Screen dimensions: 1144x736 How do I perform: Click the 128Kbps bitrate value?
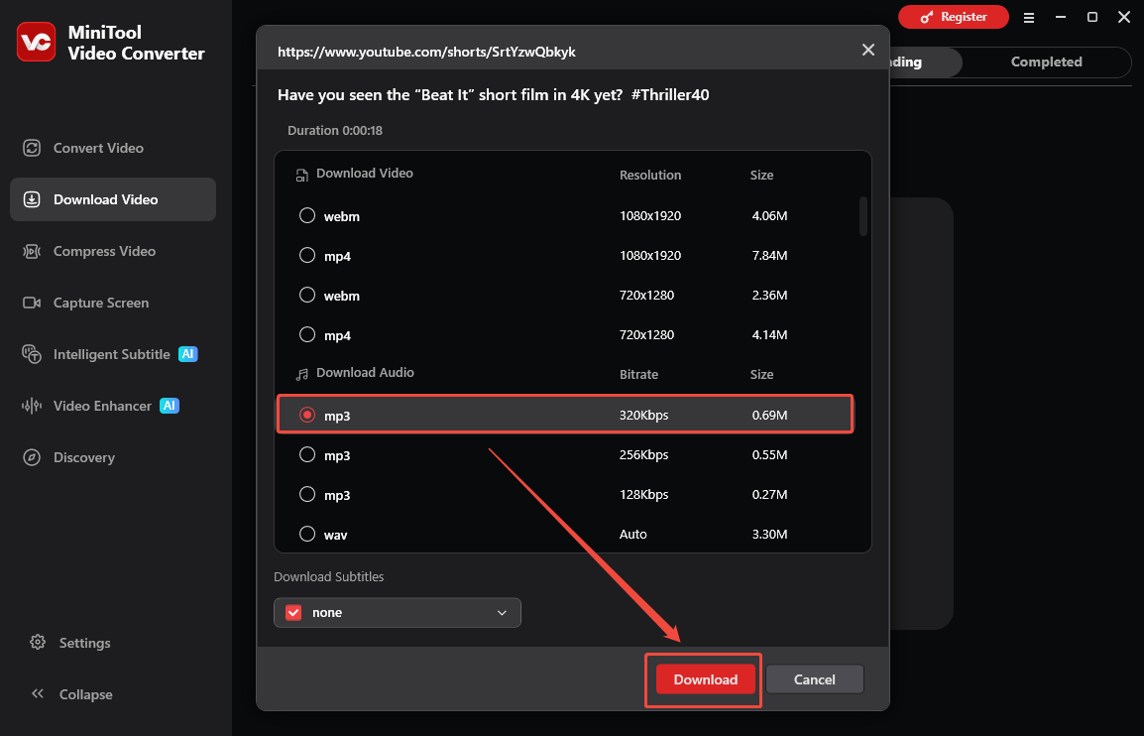click(x=643, y=494)
